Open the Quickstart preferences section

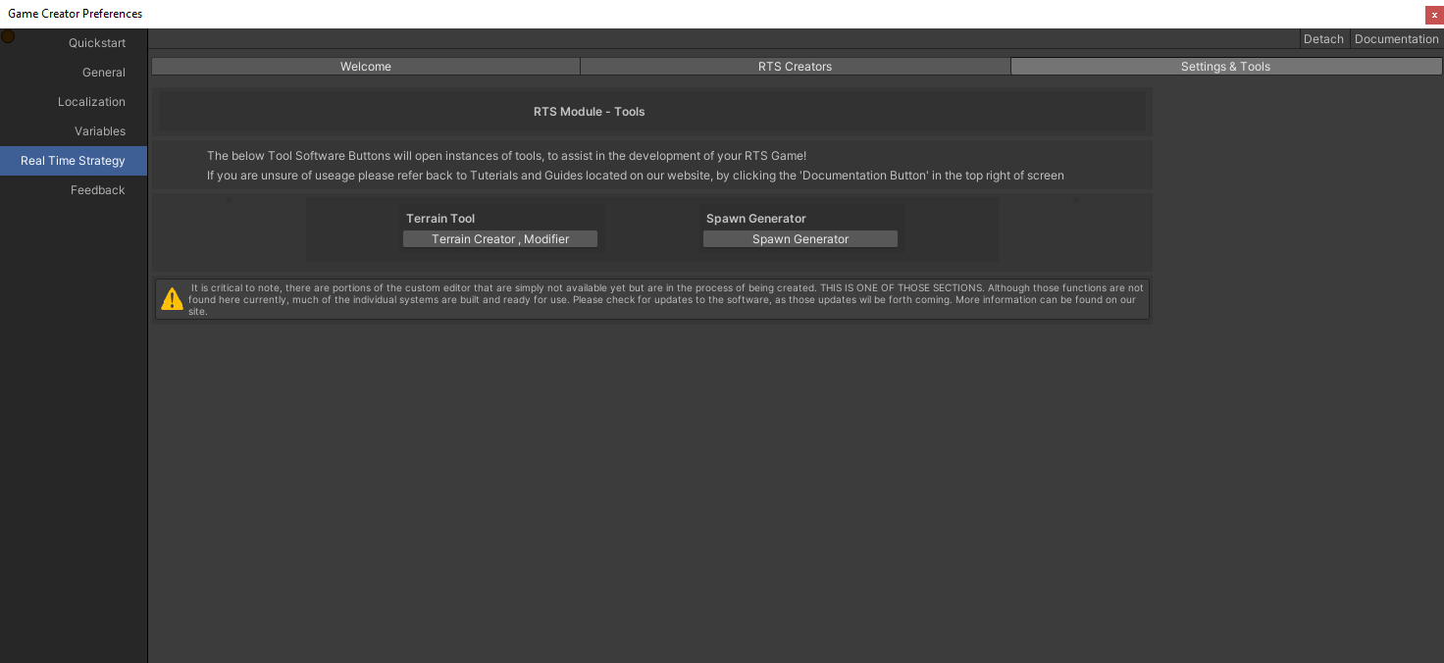pos(97,42)
